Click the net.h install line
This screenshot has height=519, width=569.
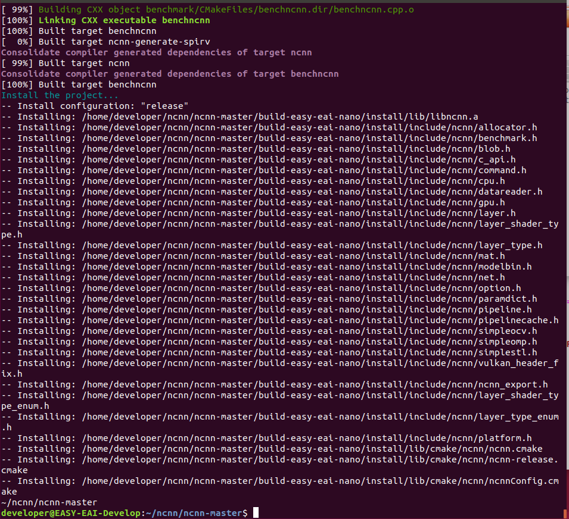253,277
